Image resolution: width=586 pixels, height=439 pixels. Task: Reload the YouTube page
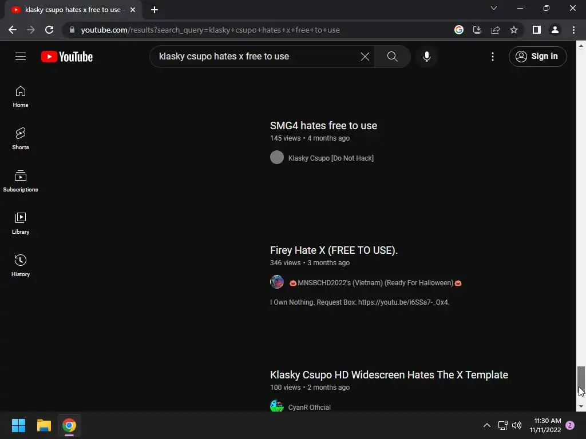[49, 30]
